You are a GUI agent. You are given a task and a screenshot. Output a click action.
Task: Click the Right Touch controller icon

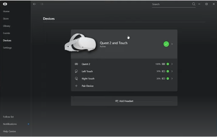pos(76,78)
